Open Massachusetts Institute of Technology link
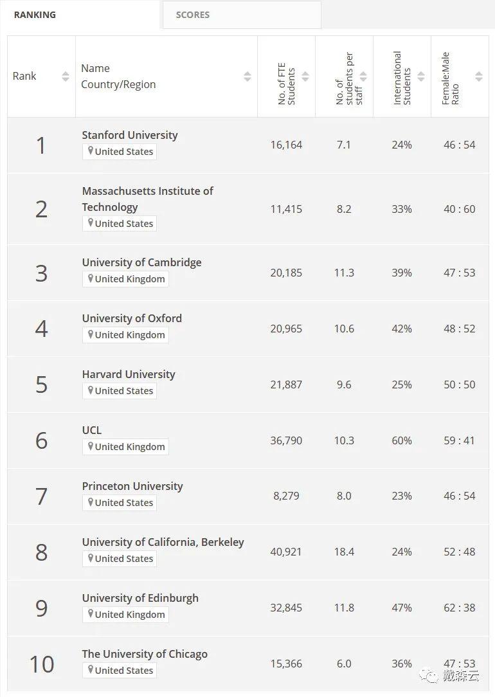The height and width of the screenshot is (697, 495). tap(147, 191)
